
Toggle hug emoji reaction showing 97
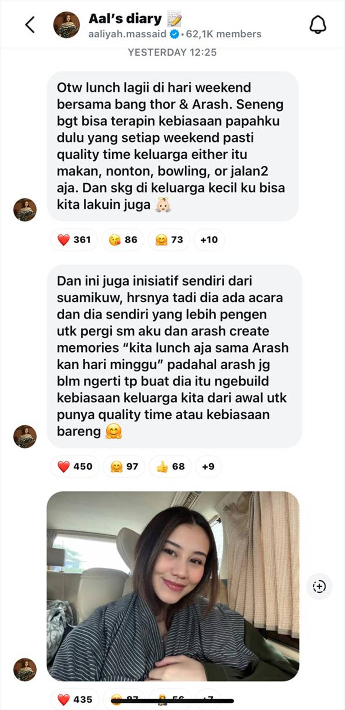click(124, 467)
